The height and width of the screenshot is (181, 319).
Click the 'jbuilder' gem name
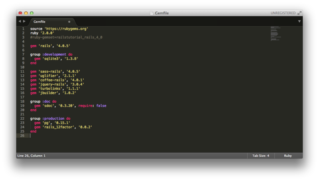(x=48, y=93)
